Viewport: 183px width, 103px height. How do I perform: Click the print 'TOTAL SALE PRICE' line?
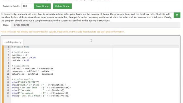40,96
